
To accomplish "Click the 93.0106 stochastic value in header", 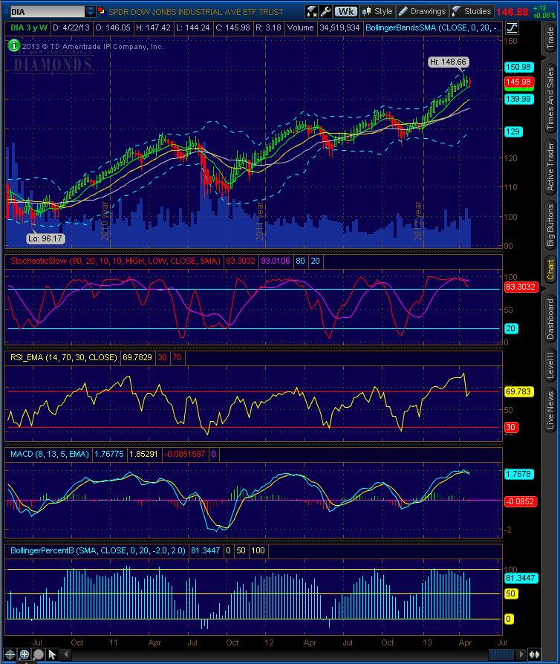I will tap(276, 261).
